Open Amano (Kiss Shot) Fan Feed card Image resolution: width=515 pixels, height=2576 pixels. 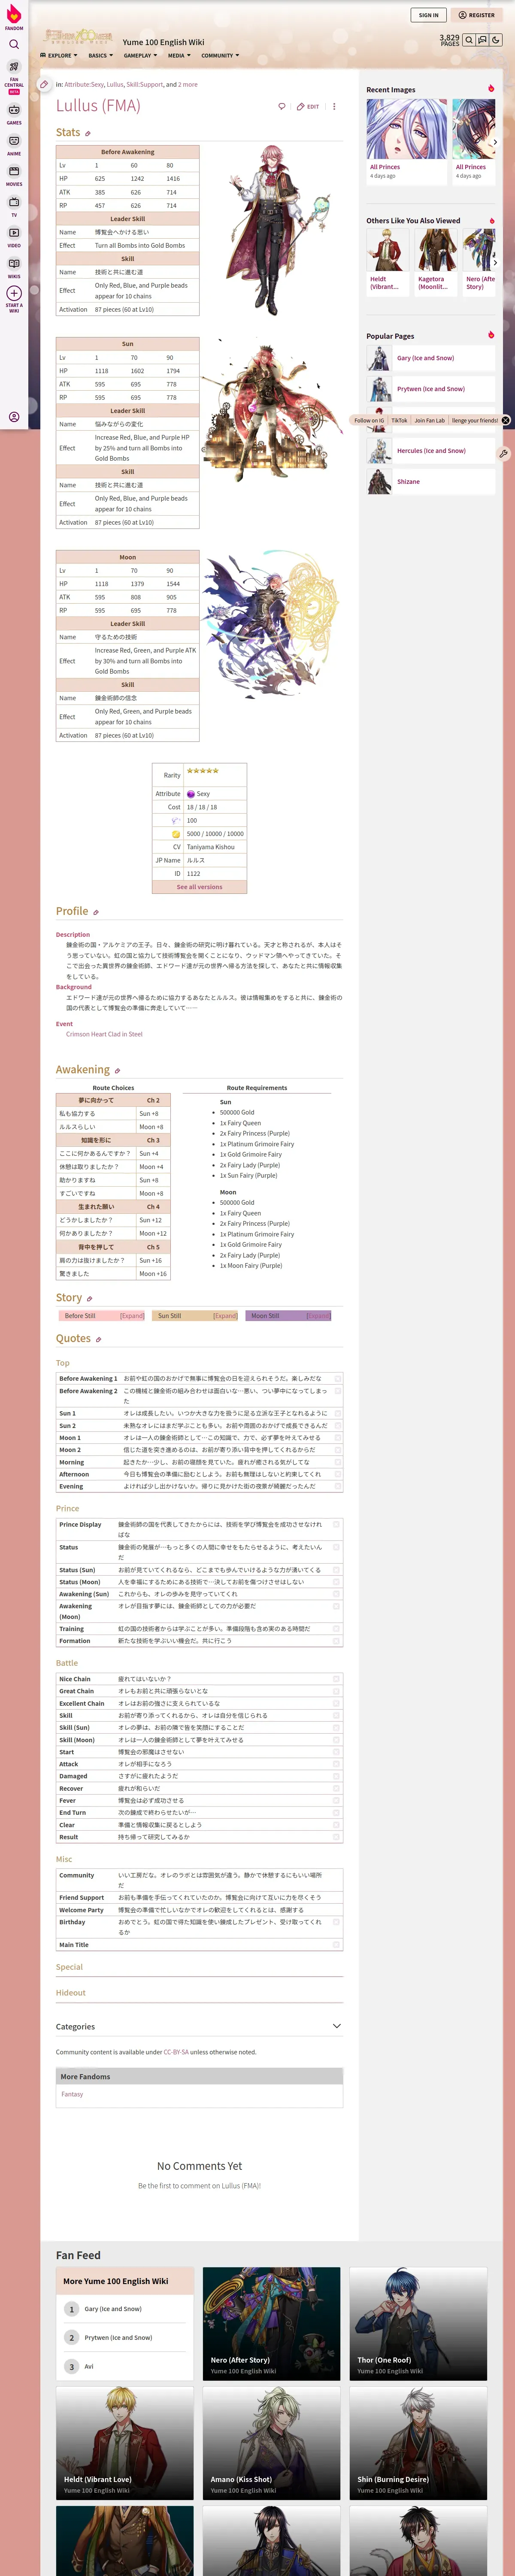271,2443
